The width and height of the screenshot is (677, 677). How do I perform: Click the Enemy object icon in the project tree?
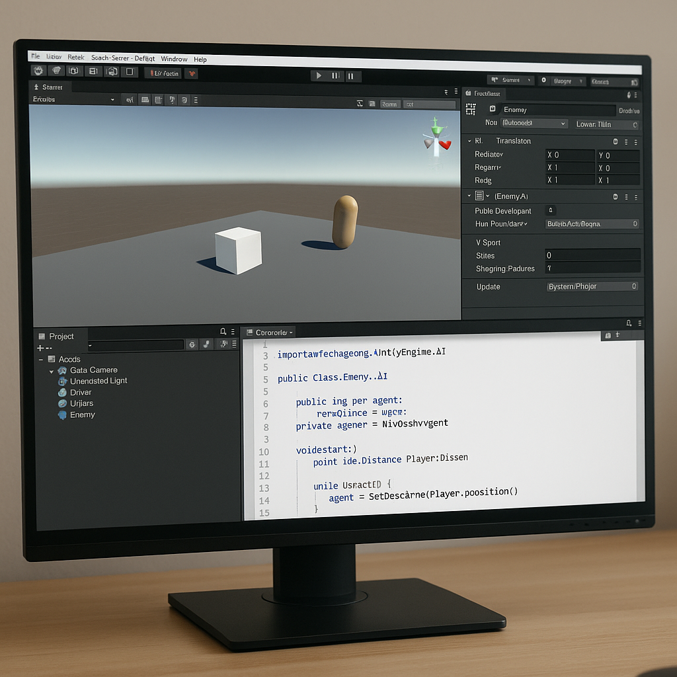62,415
